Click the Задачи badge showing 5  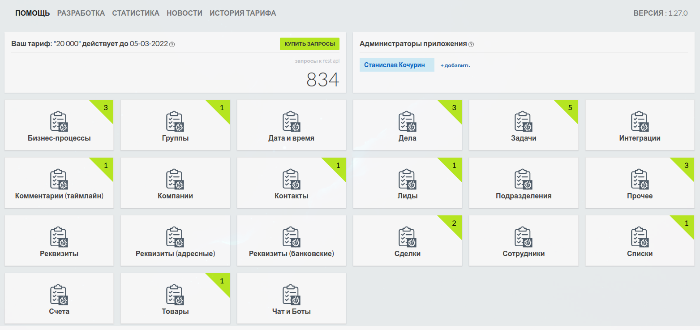570,107
